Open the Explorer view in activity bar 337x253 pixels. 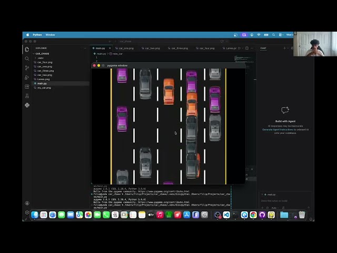click(27, 49)
